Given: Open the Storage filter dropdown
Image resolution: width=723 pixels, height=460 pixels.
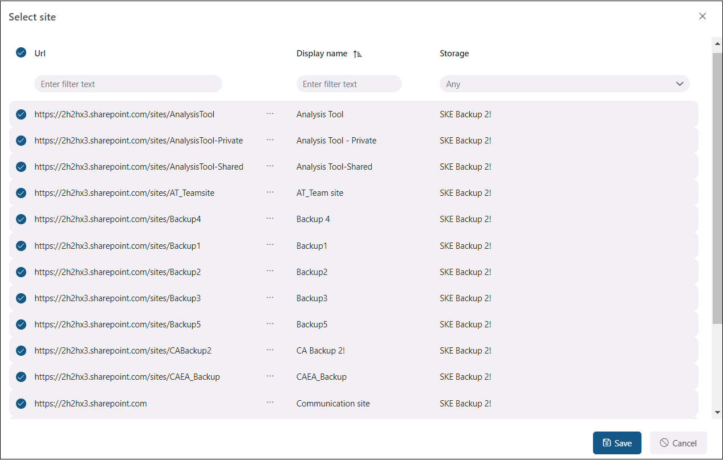Looking at the screenshot, I should (x=564, y=84).
